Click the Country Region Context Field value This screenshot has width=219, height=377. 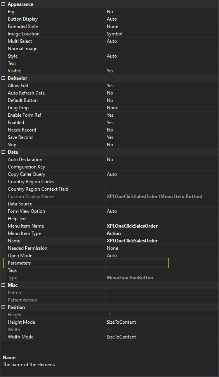click(162, 189)
